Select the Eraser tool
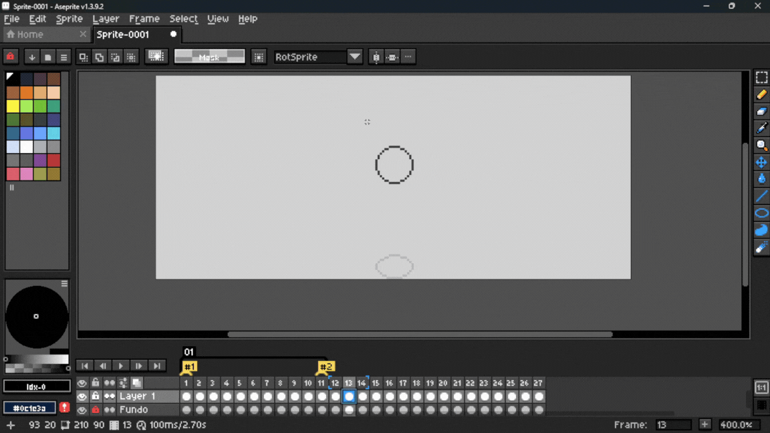770x433 pixels. 761,112
